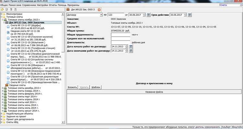Open calendar for Срок действия date

tap(190, 15)
